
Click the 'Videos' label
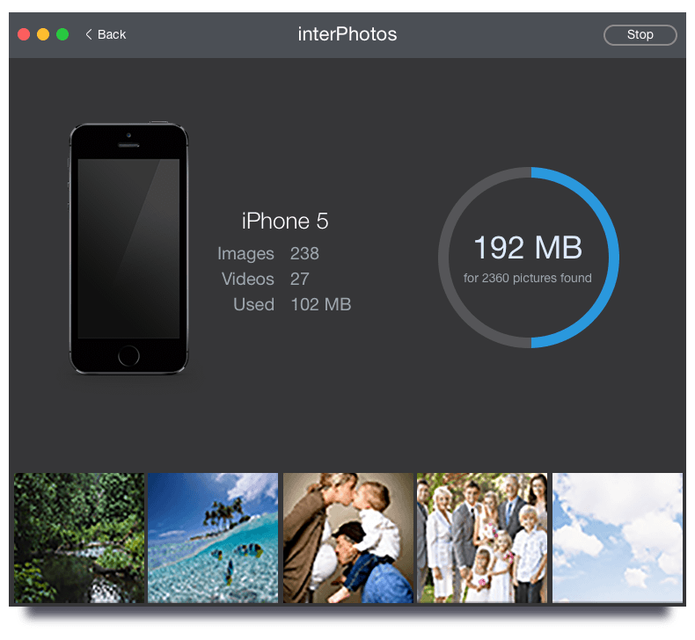248,279
